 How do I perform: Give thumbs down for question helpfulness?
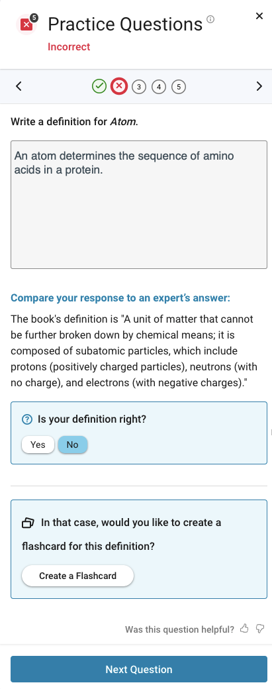click(260, 629)
